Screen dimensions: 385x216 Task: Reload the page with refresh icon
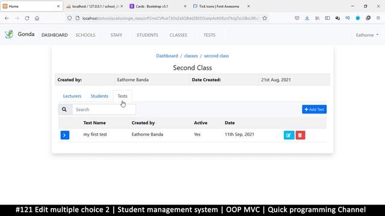[27, 18]
